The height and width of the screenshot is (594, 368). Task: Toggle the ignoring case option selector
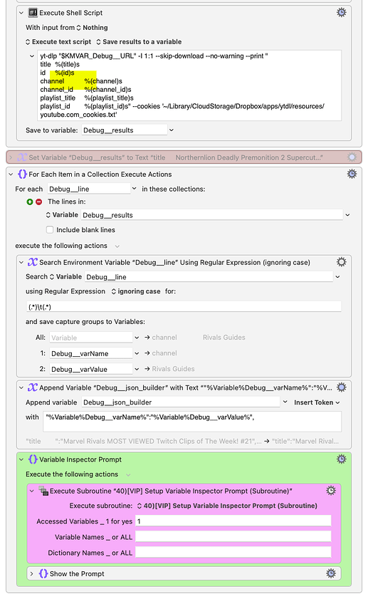136,291
